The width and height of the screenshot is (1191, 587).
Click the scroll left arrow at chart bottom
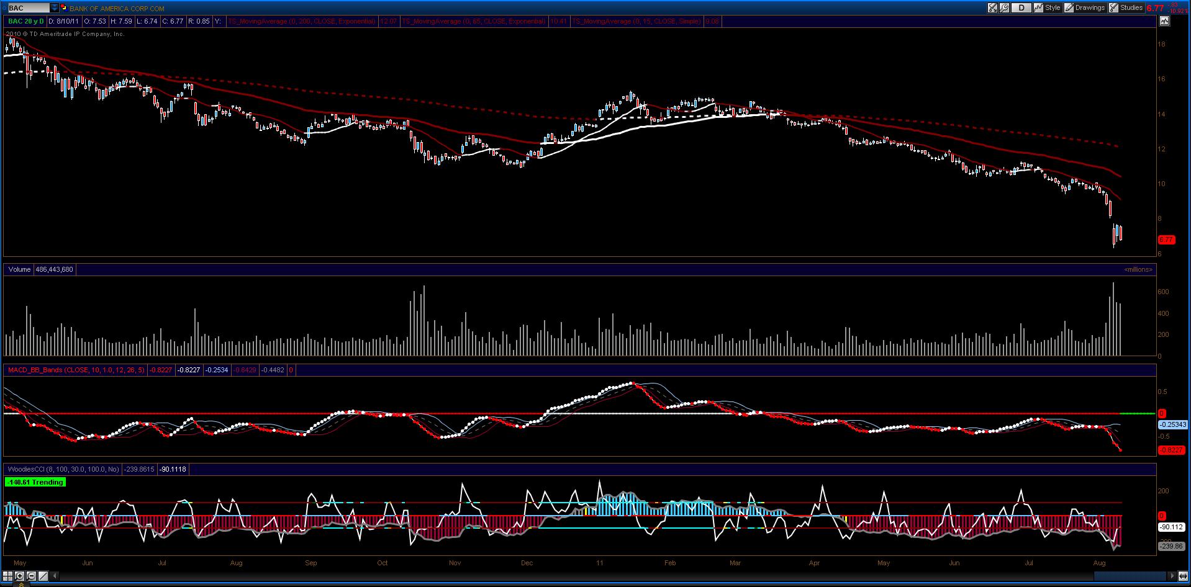pyautogui.click(x=54, y=576)
